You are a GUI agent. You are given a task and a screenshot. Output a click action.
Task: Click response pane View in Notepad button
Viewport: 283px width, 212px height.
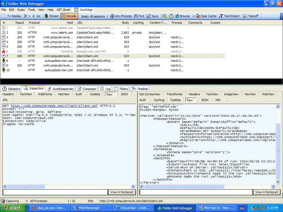[267, 192]
